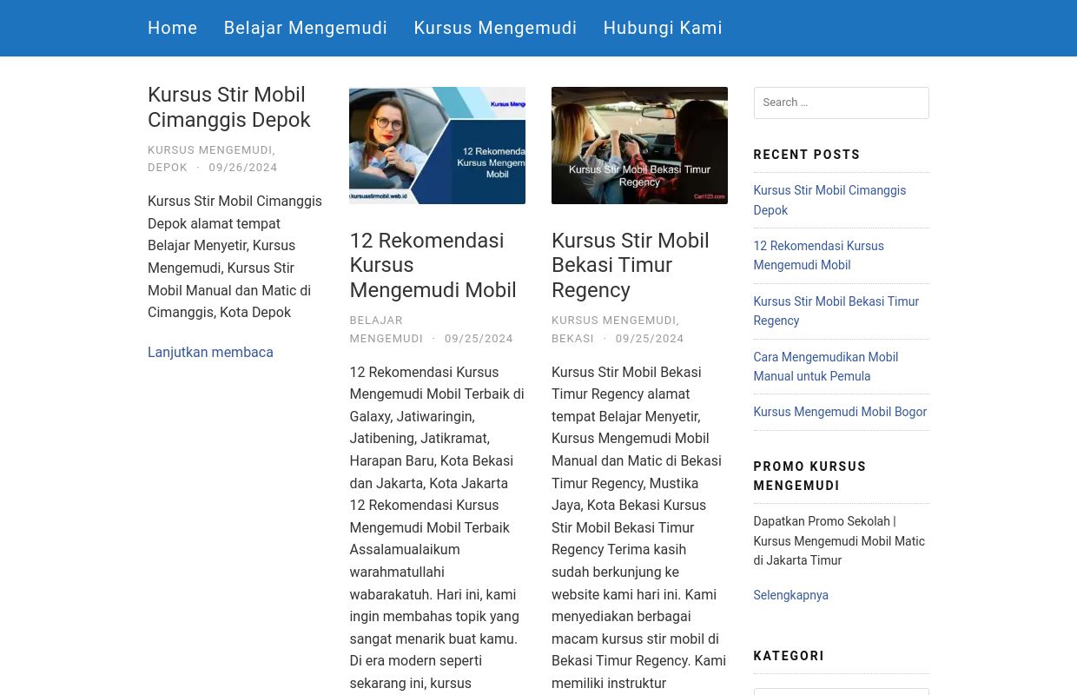The height and width of the screenshot is (695, 1077).
Task: Click text Dapatkan Promo Sekolah Kursus Mengemudi
Action: point(839,541)
